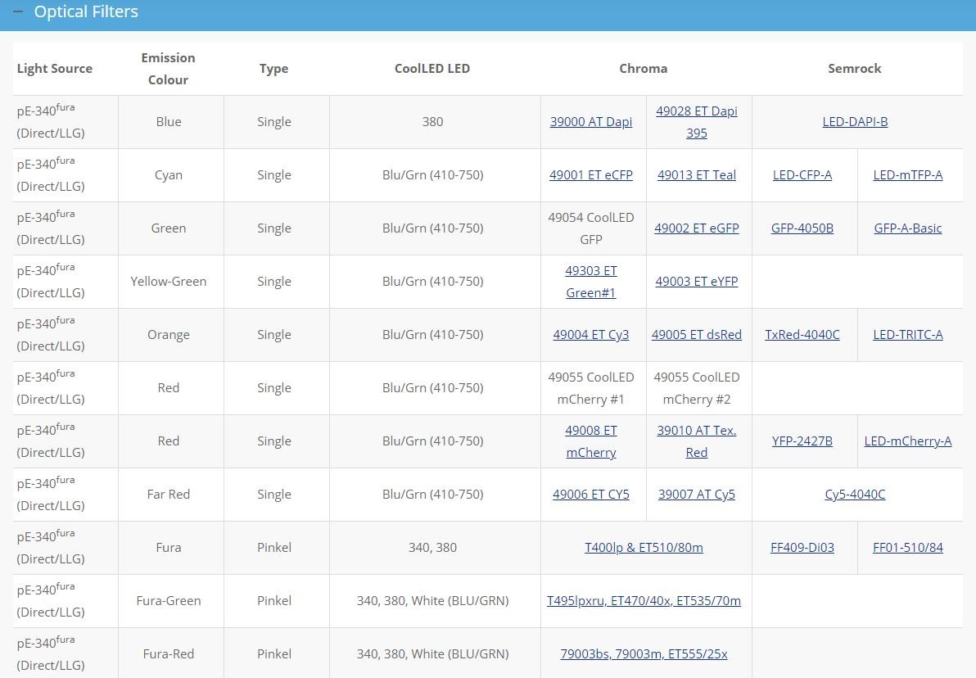Click 'Pinkel' in the Fura-Green row
Image resolution: width=976 pixels, height=678 pixels.
tap(274, 601)
